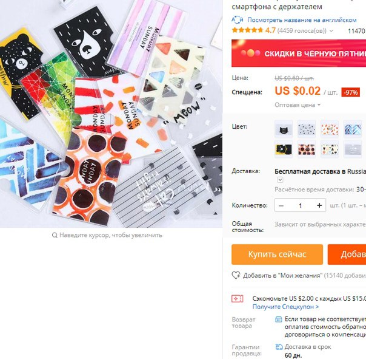
Task: Click the magnifier icon under product image
Action: [x=55, y=235]
